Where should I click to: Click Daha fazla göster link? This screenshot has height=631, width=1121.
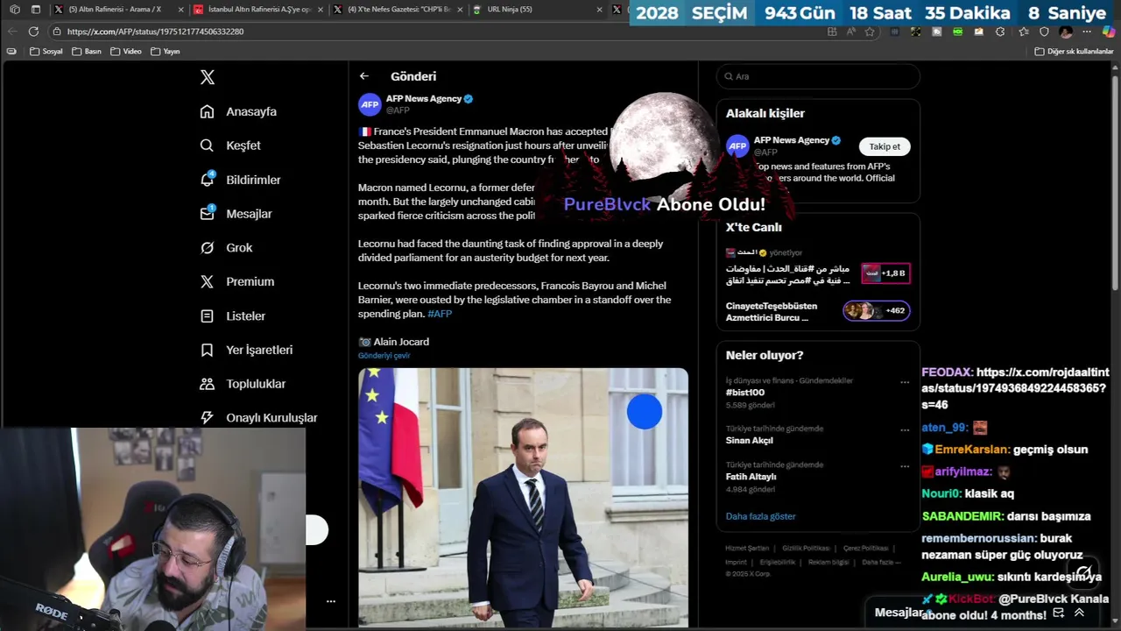pyautogui.click(x=760, y=516)
